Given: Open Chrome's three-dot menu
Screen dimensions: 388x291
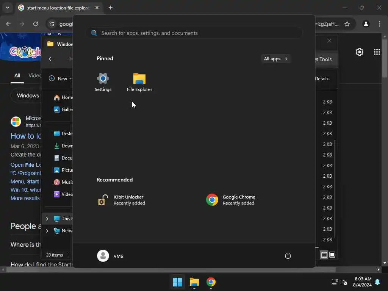Looking at the screenshot, I should tap(380, 24).
